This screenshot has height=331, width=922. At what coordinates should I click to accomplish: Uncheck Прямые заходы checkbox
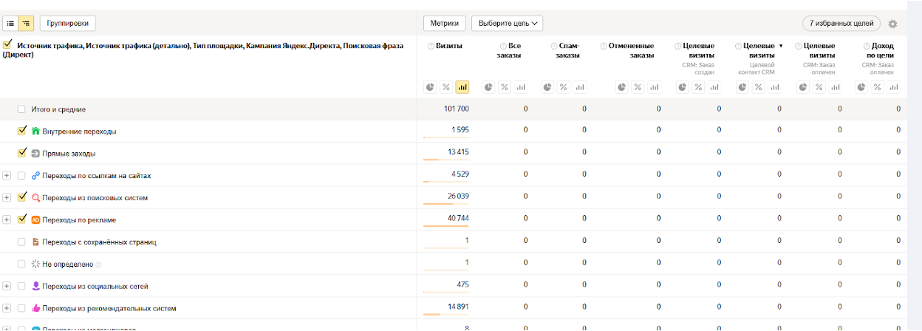pyautogui.click(x=22, y=153)
